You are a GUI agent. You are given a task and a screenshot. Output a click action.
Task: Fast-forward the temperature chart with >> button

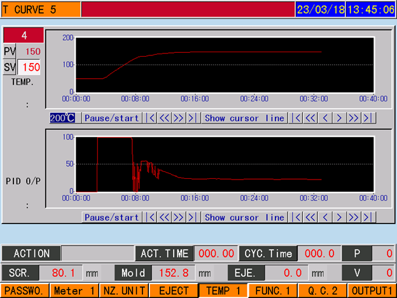point(178,118)
